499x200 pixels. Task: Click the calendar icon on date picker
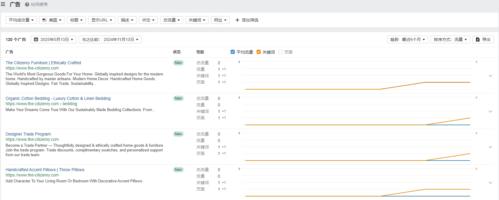click(x=36, y=39)
